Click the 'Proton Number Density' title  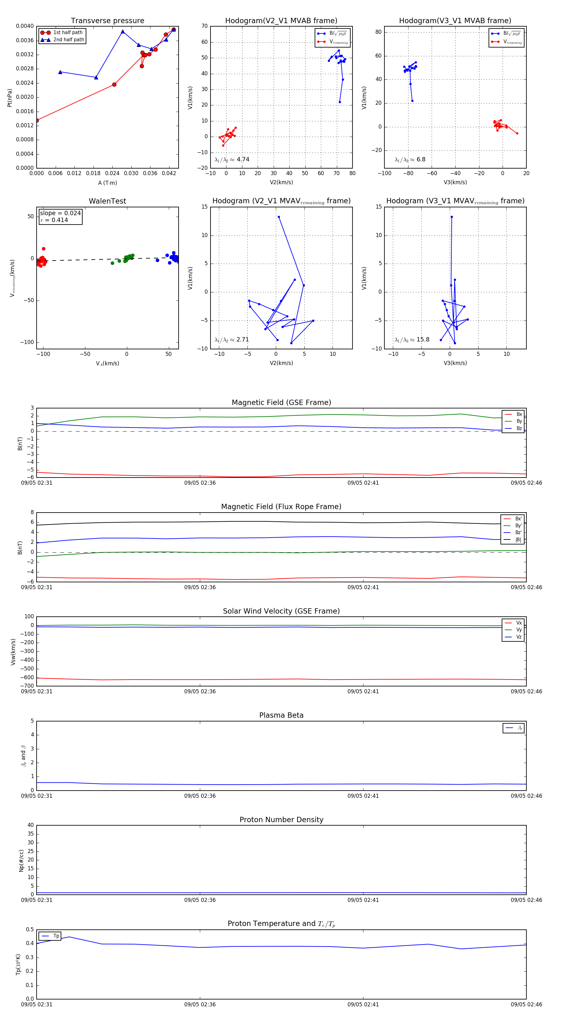pyautogui.click(x=281, y=820)
